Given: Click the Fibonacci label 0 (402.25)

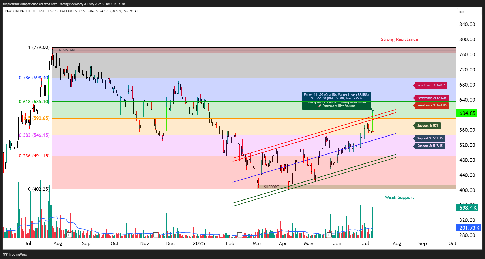Looking at the screenshot, I should [39, 189].
